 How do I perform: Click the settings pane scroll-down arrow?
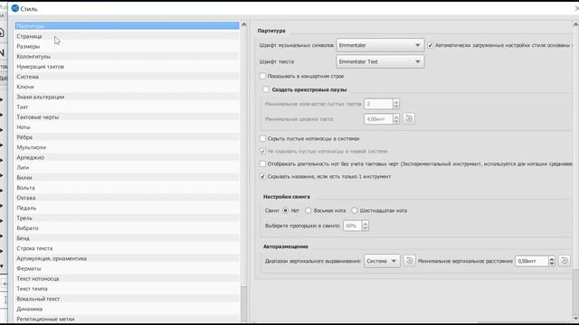[575, 319]
